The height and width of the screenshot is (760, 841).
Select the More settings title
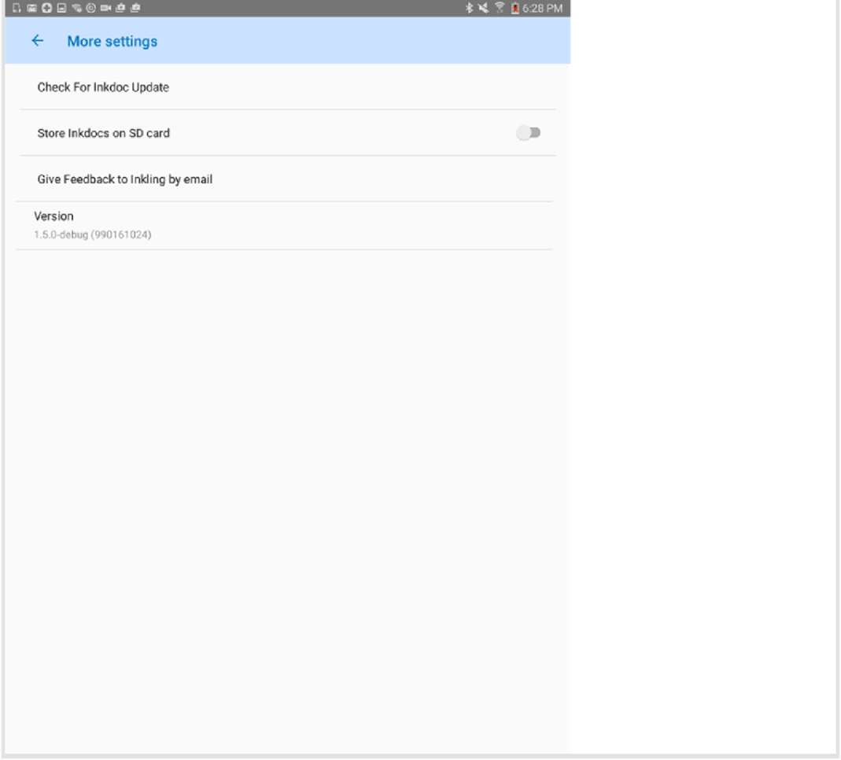[113, 42]
